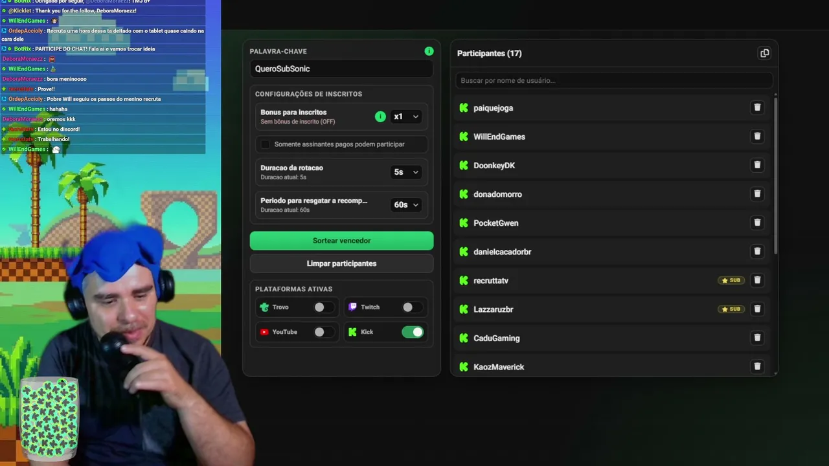Viewport: 829px width, 466px height.
Task: Click the Kick logo beside paiquejoga
Action: (464, 108)
